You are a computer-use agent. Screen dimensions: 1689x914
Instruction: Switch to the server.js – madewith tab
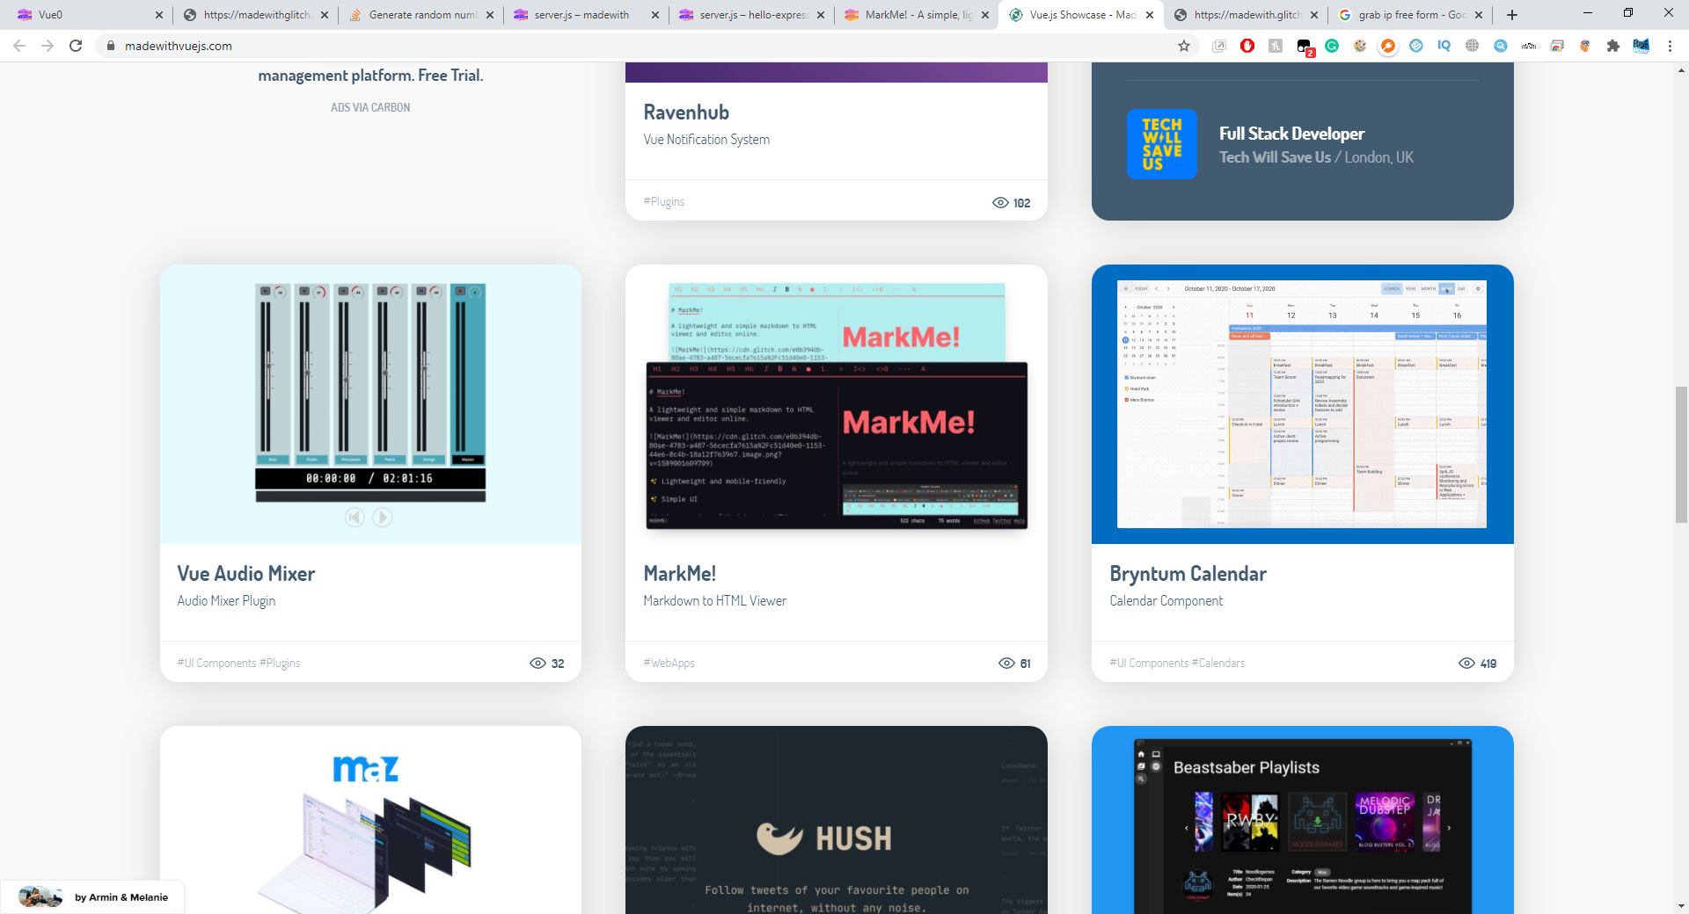coord(585,15)
